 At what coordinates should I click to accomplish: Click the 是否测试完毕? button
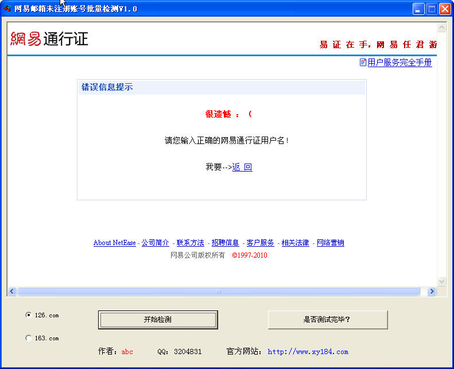tap(328, 320)
